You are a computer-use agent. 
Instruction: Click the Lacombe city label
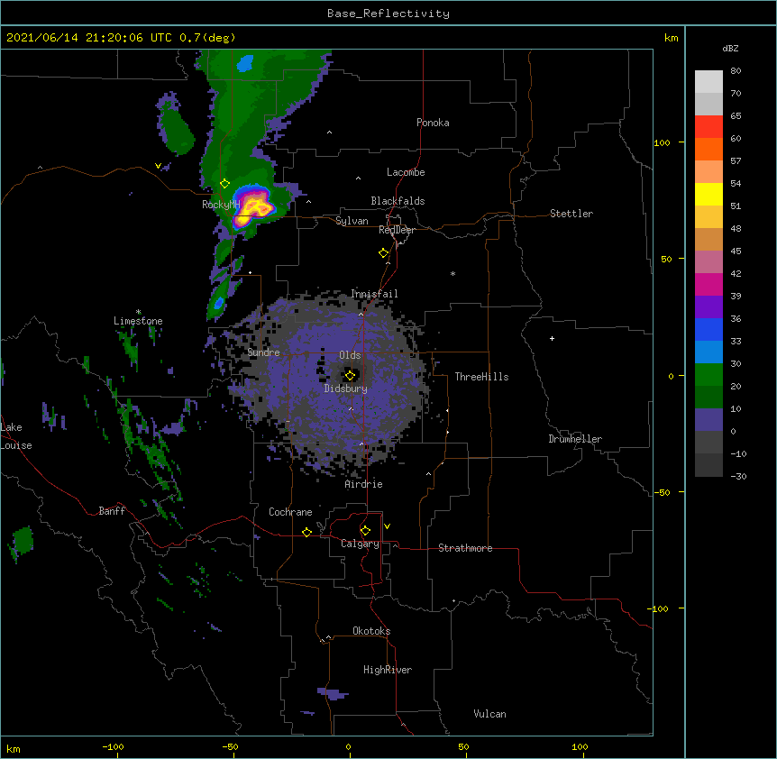[x=406, y=172]
